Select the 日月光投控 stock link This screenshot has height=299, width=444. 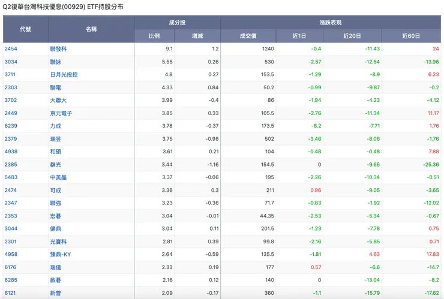(64, 74)
